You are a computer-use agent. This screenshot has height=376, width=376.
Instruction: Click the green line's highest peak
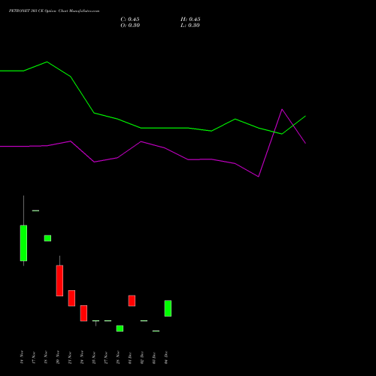(47, 62)
